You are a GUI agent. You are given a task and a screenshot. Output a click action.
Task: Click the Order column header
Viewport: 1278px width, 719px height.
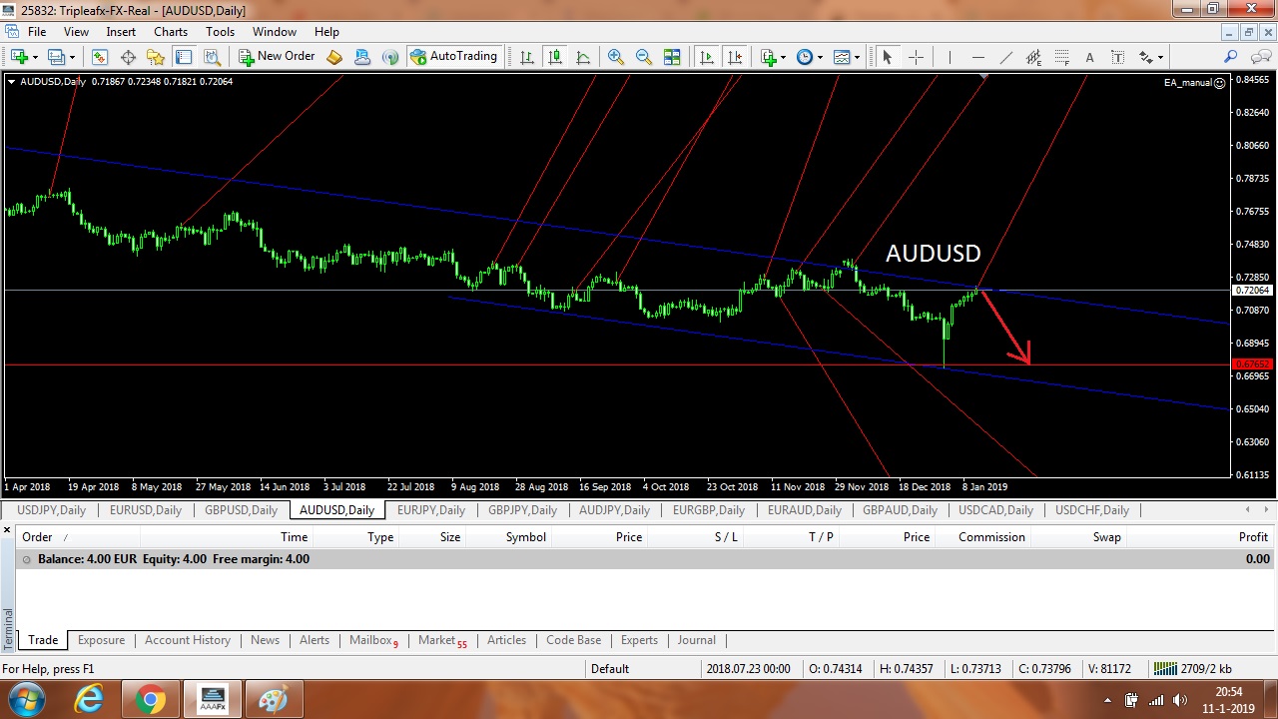pyautogui.click(x=37, y=537)
